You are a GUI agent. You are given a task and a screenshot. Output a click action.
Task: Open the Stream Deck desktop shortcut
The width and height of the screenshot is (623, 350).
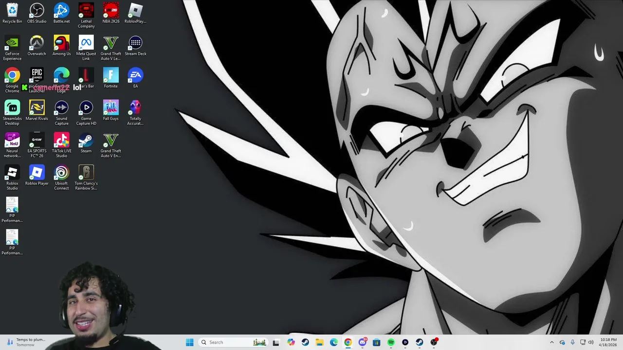pyautogui.click(x=135, y=46)
